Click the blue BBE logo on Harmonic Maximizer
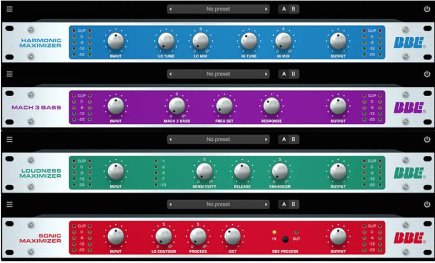Screen dimensions: 435x263 [x=409, y=43]
